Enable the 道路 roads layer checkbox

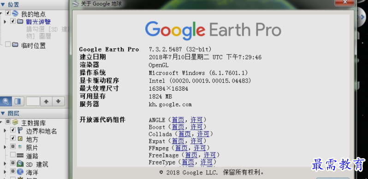point(13,155)
